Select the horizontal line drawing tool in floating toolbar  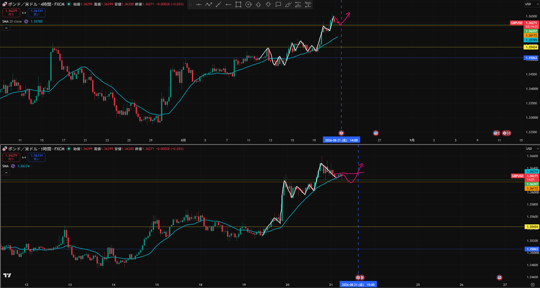point(199,4)
